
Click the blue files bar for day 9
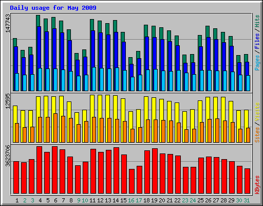tap(78, 68)
